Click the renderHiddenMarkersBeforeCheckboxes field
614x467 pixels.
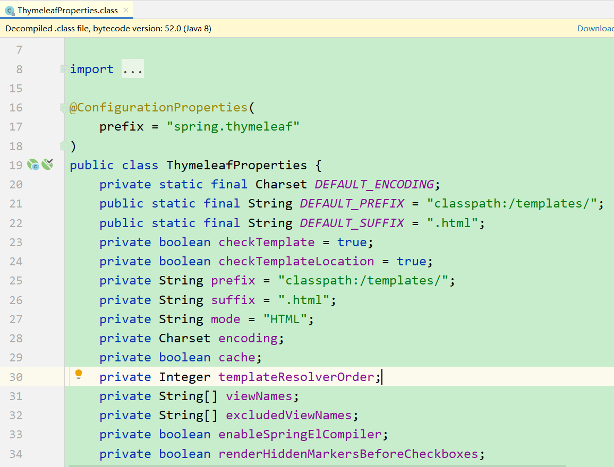pos(348,454)
